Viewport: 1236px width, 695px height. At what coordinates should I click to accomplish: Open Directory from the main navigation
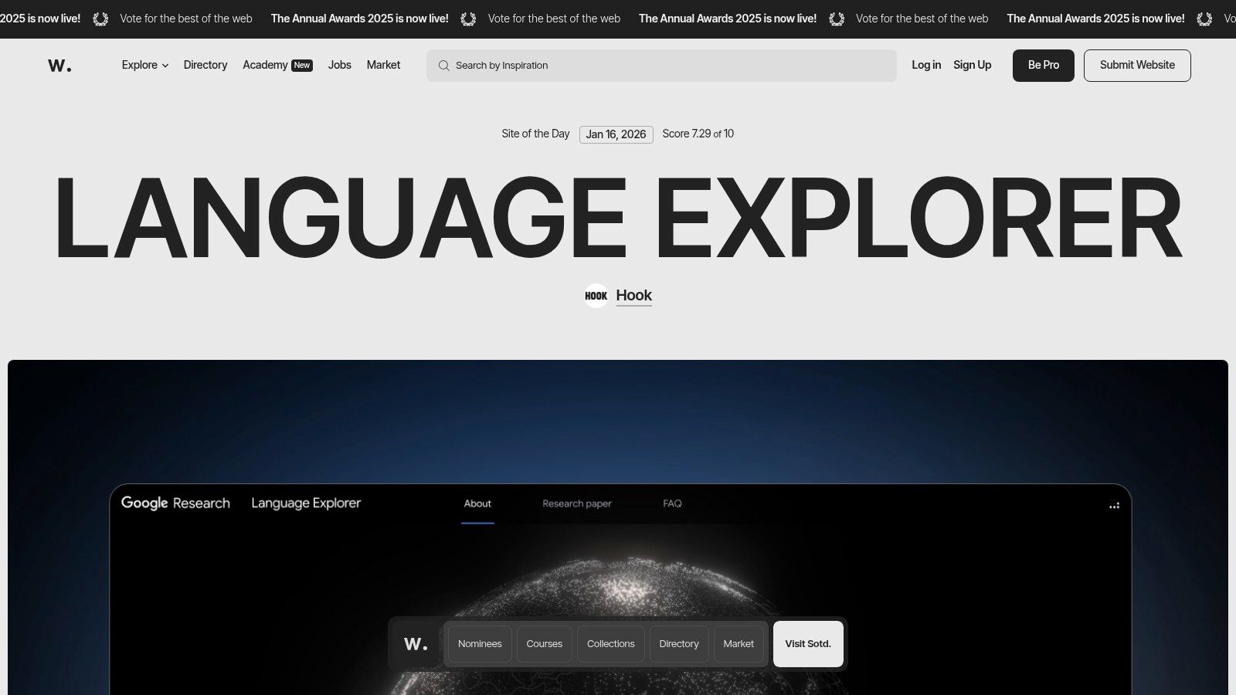tap(205, 65)
